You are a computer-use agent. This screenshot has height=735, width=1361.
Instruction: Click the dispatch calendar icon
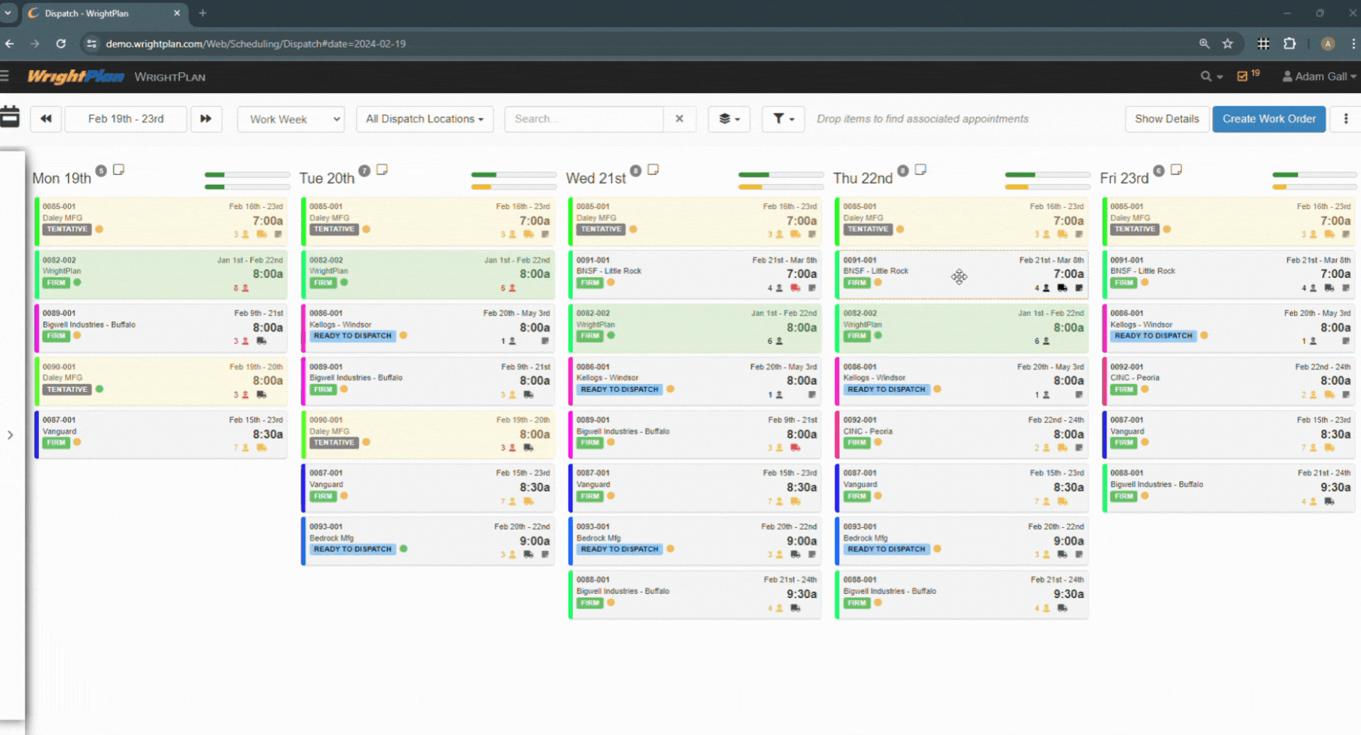[x=11, y=118]
